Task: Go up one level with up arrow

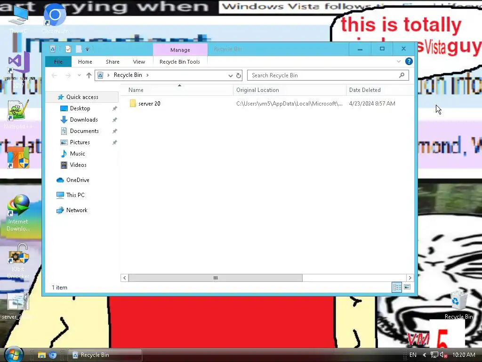Action: pyautogui.click(x=89, y=75)
